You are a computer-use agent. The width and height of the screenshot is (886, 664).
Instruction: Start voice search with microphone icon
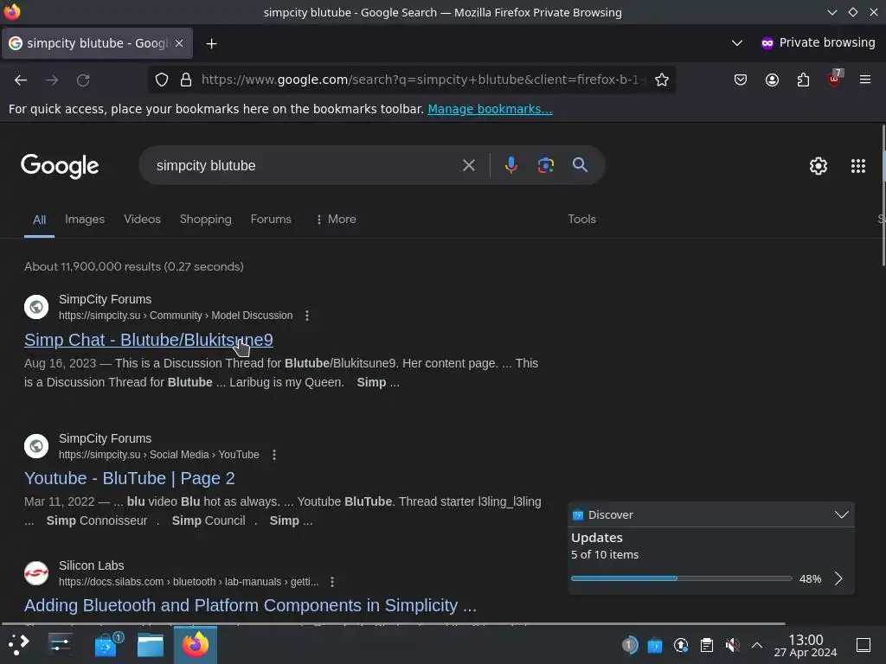(x=510, y=165)
